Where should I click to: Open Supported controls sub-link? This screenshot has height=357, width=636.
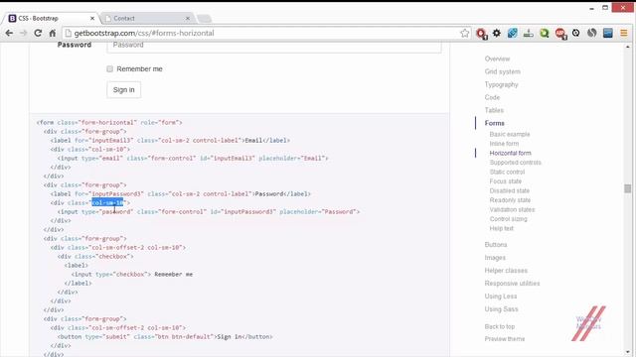(515, 163)
